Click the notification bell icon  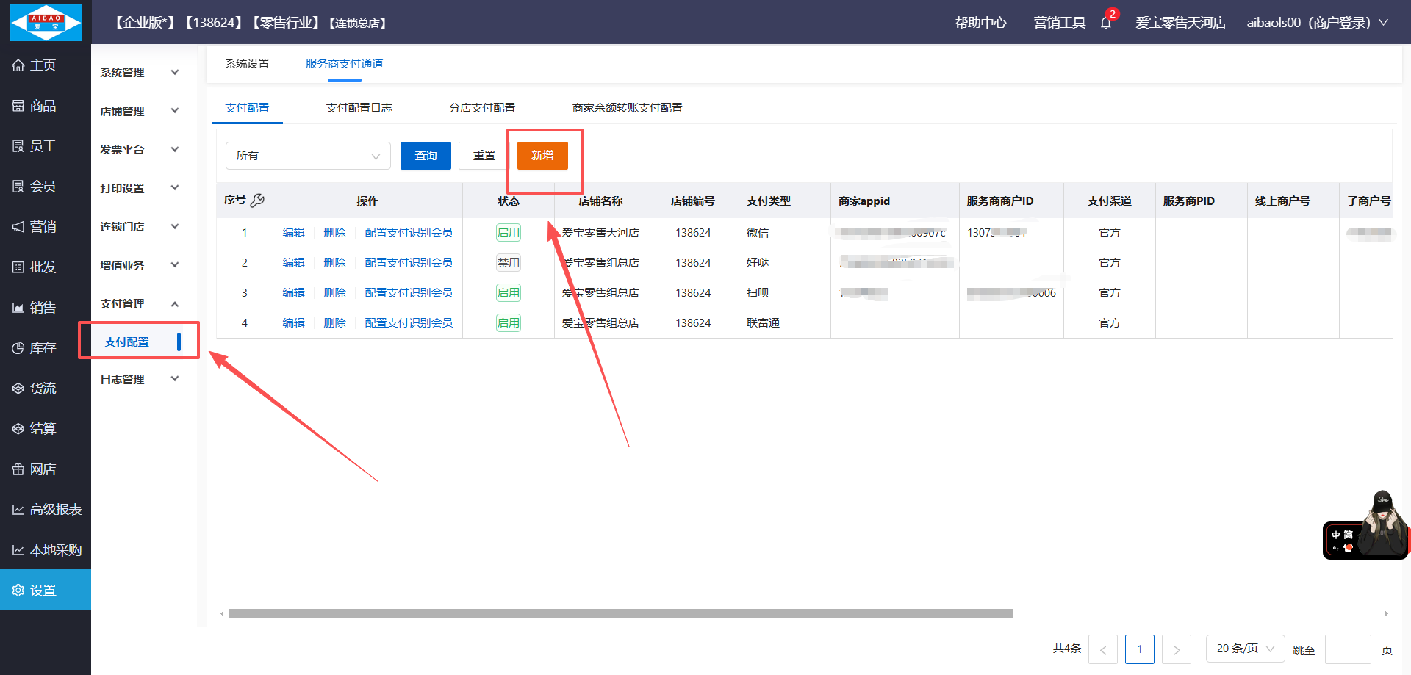click(1105, 23)
